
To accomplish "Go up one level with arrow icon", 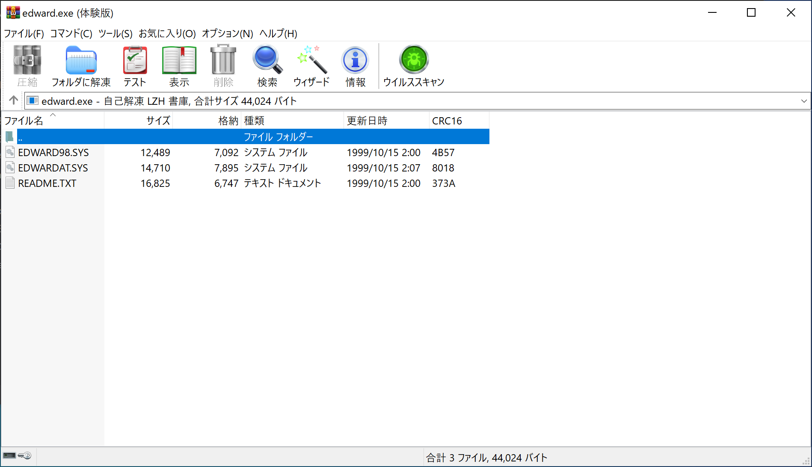I will coord(13,100).
